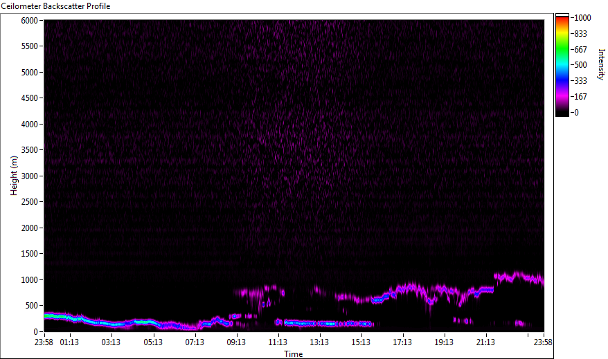Click the magenta cloud layer near 1000 m

coord(519,277)
